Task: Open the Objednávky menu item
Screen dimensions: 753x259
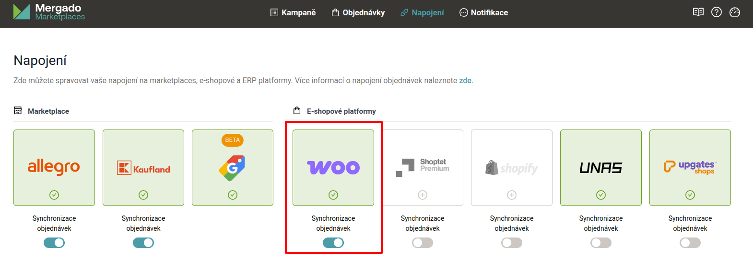Action: point(358,12)
